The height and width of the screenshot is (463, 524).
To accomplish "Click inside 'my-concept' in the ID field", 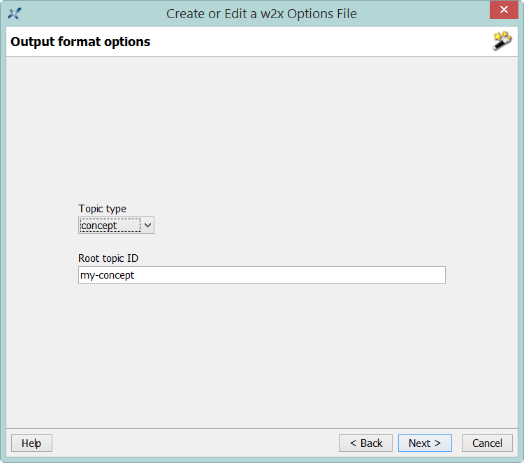I will pos(108,275).
